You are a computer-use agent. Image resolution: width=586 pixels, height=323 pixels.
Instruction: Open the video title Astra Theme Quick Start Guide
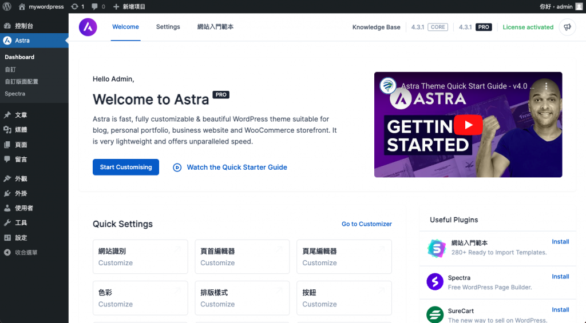[468, 86]
